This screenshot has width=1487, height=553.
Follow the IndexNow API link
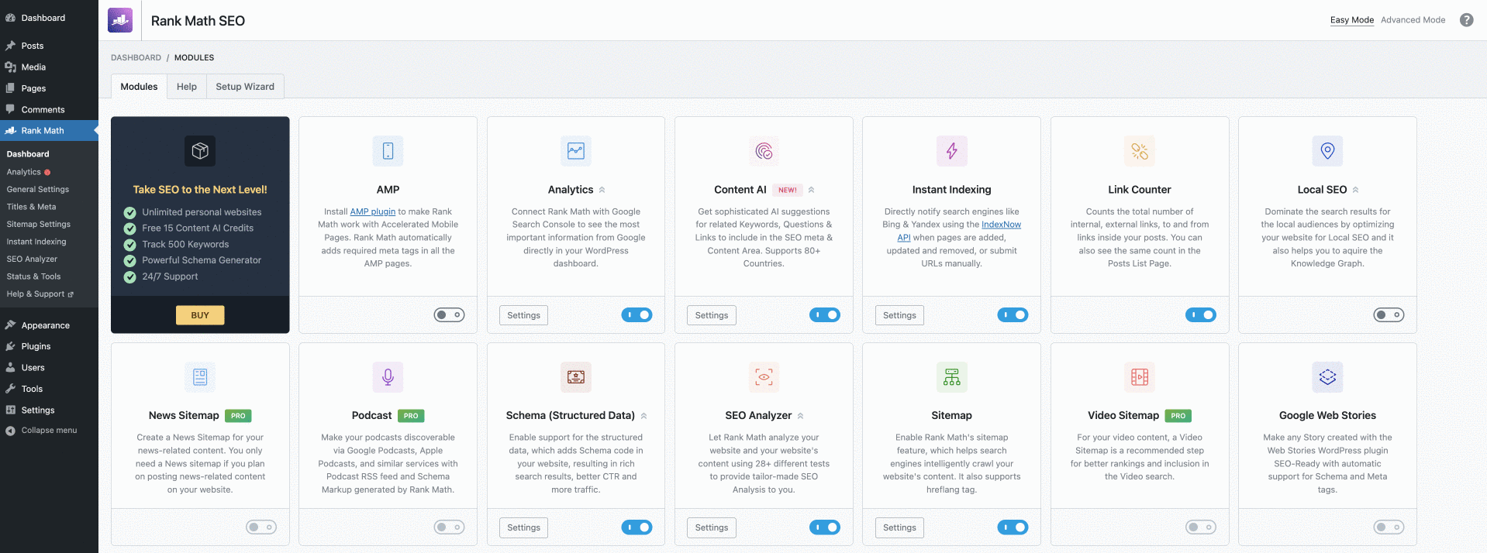pyautogui.click(x=1001, y=225)
